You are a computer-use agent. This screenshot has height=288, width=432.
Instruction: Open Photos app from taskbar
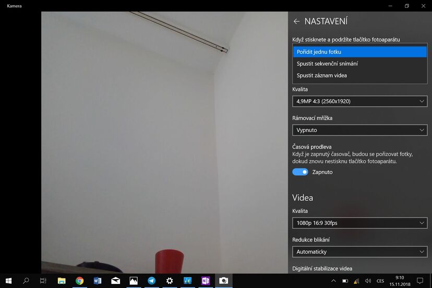point(134,281)
